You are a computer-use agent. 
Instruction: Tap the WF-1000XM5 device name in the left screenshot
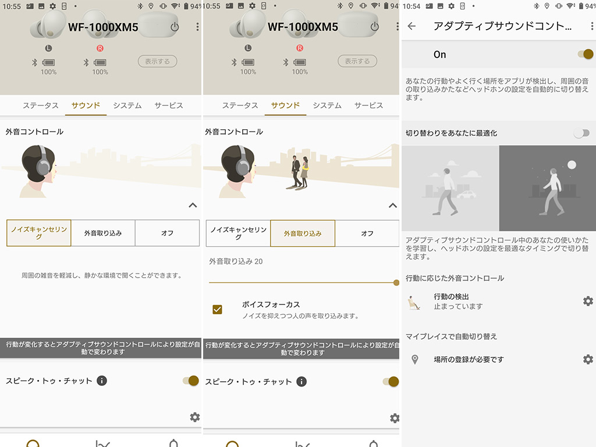pyautogui.click(x=103, y=27)
